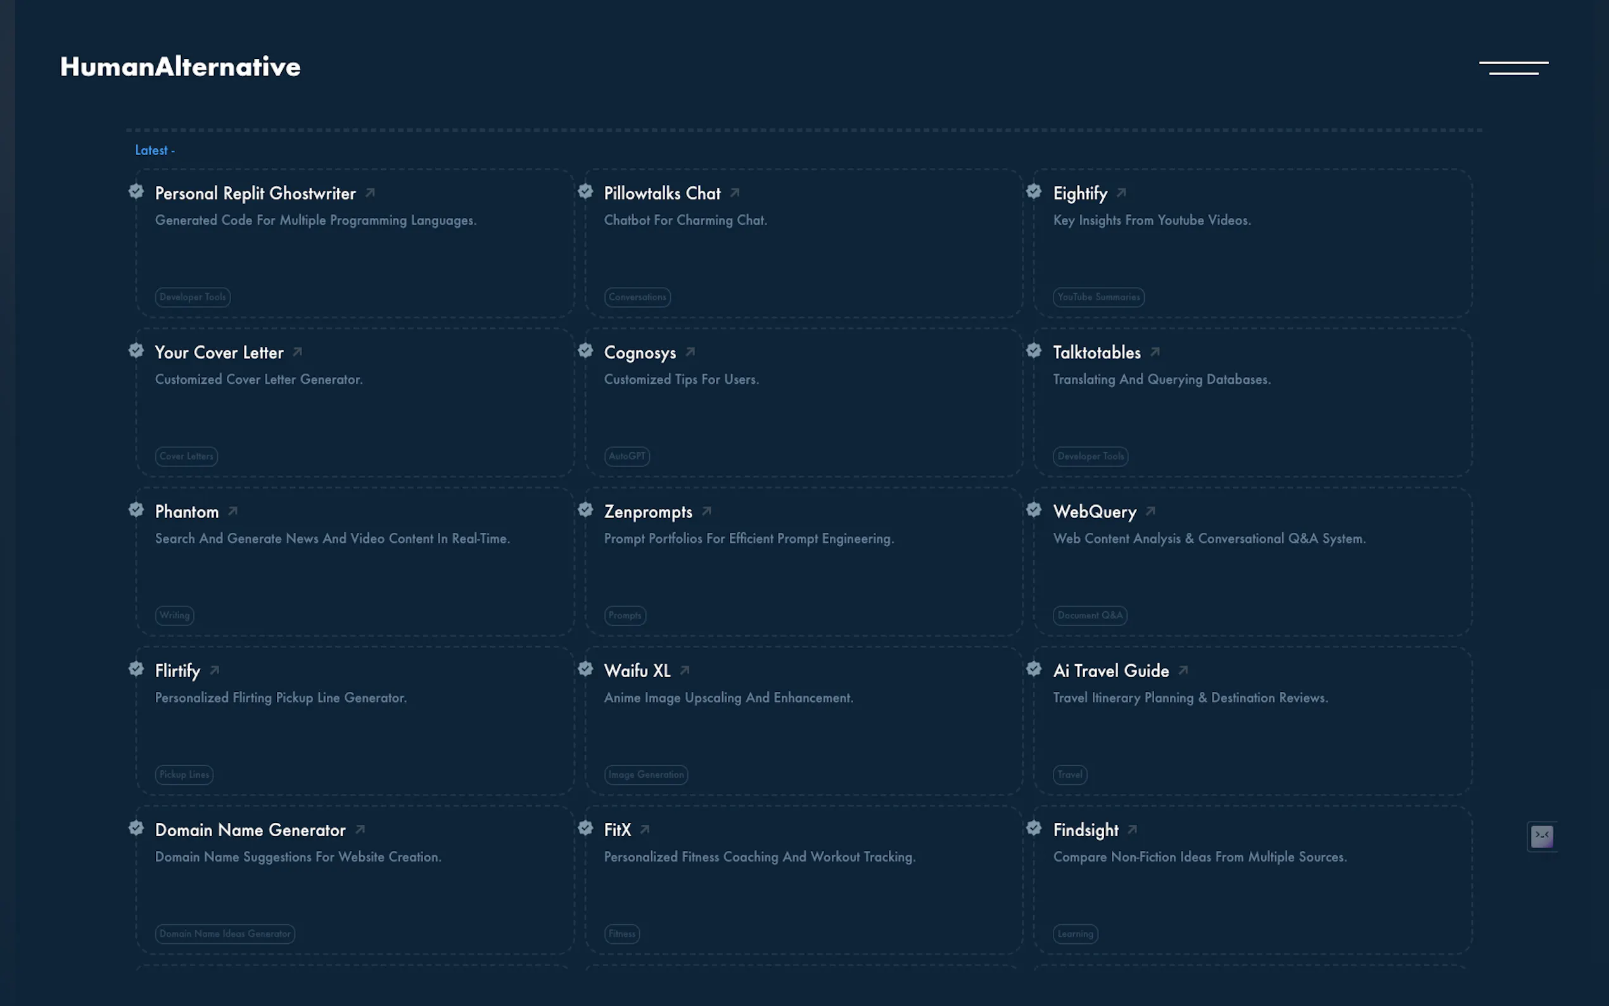Open the floating chat widget icon

pyautogui.click(x=1541, y=836)
